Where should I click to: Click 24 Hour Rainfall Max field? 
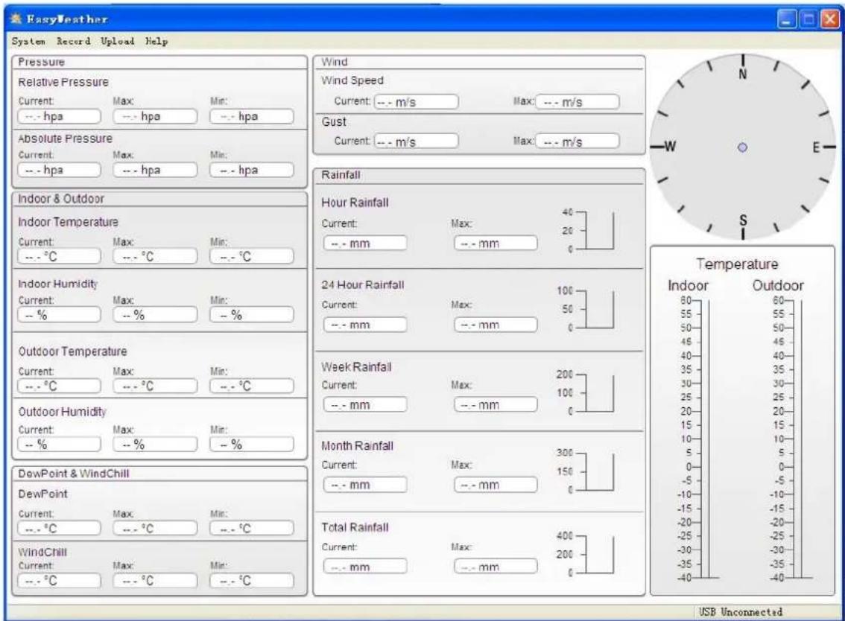pyautogui.click(x=496, y=325)
